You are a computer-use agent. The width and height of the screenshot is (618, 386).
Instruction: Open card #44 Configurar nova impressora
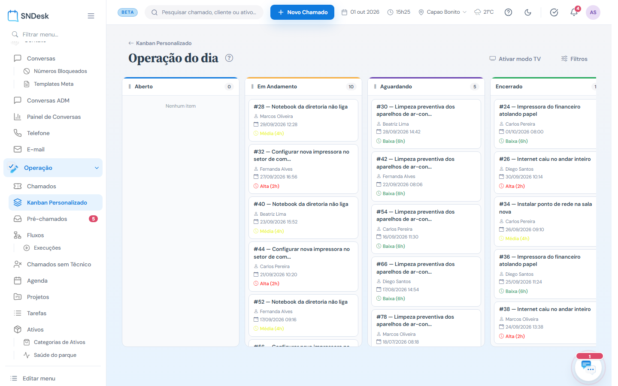[x=303, y=266]
